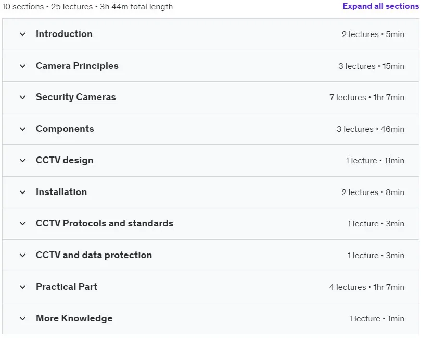
Task: Select the Security Cameras section title
Action: point(76,97)
